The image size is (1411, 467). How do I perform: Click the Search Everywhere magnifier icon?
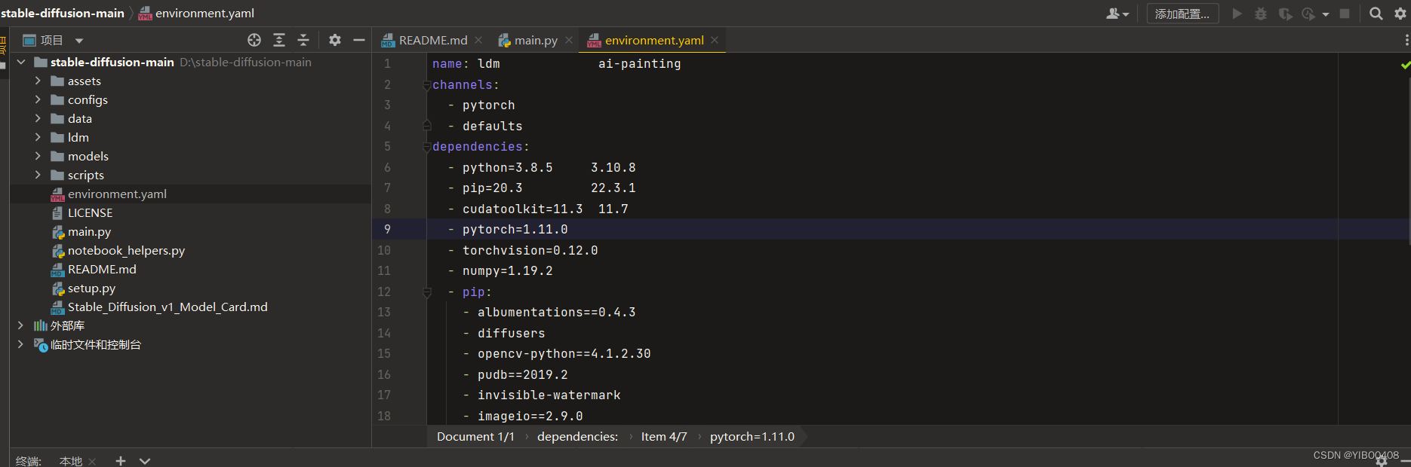[x=1376, y=14]
